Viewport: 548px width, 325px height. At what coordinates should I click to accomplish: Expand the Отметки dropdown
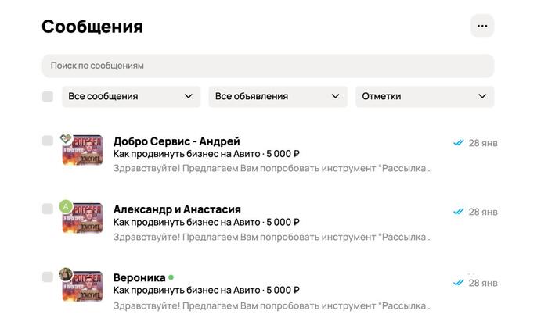tap(424, 97)
